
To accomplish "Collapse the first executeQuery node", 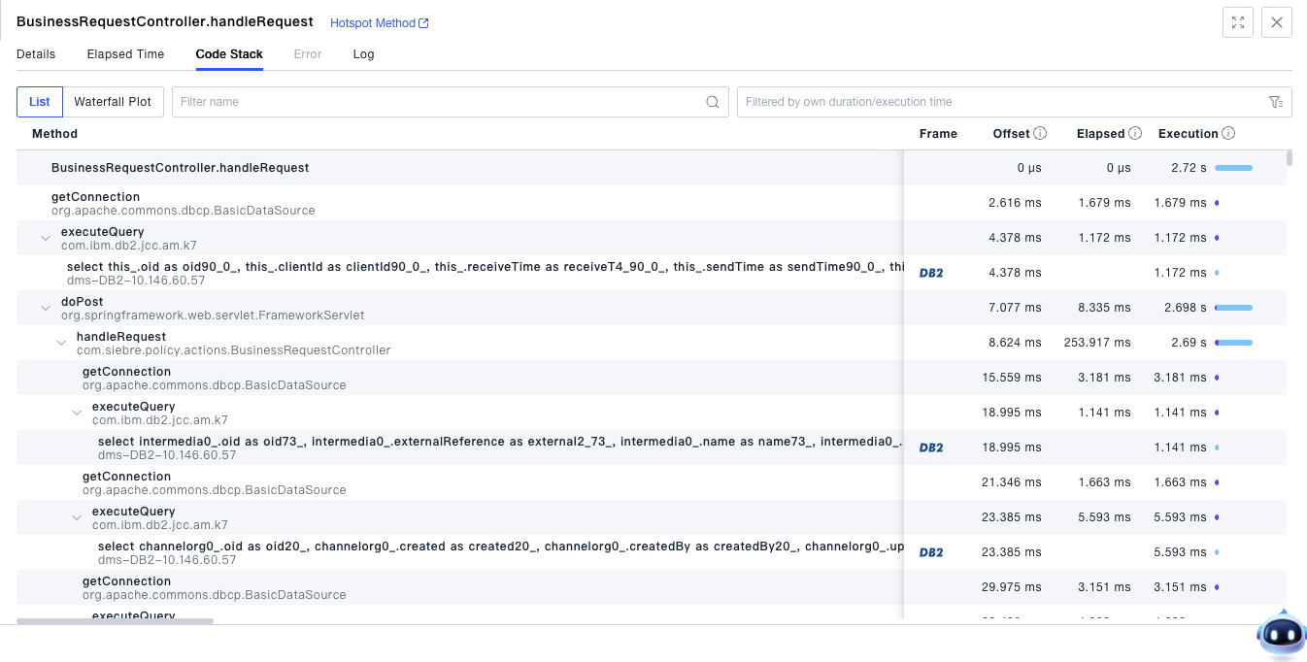I will coord(46,238).
